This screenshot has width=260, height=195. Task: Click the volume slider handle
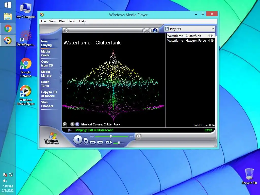(x=119, y=143)
